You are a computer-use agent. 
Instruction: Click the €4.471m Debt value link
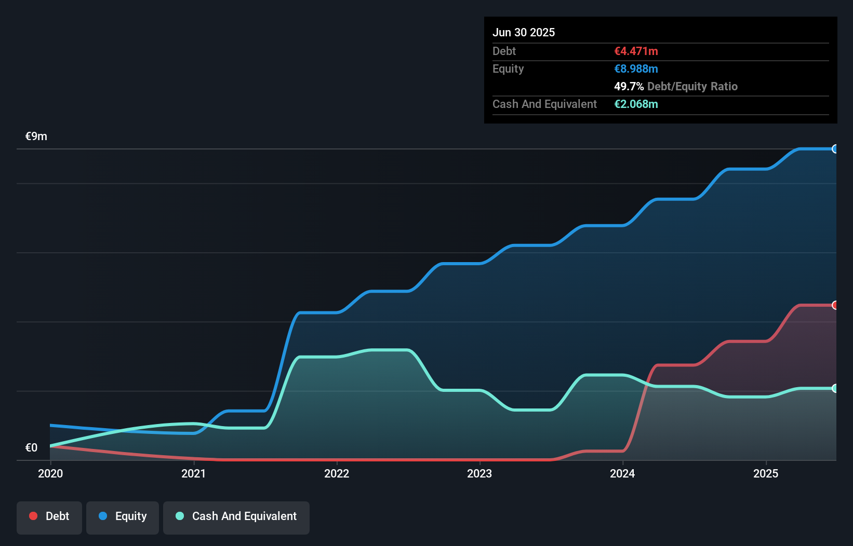pos(636,51)
